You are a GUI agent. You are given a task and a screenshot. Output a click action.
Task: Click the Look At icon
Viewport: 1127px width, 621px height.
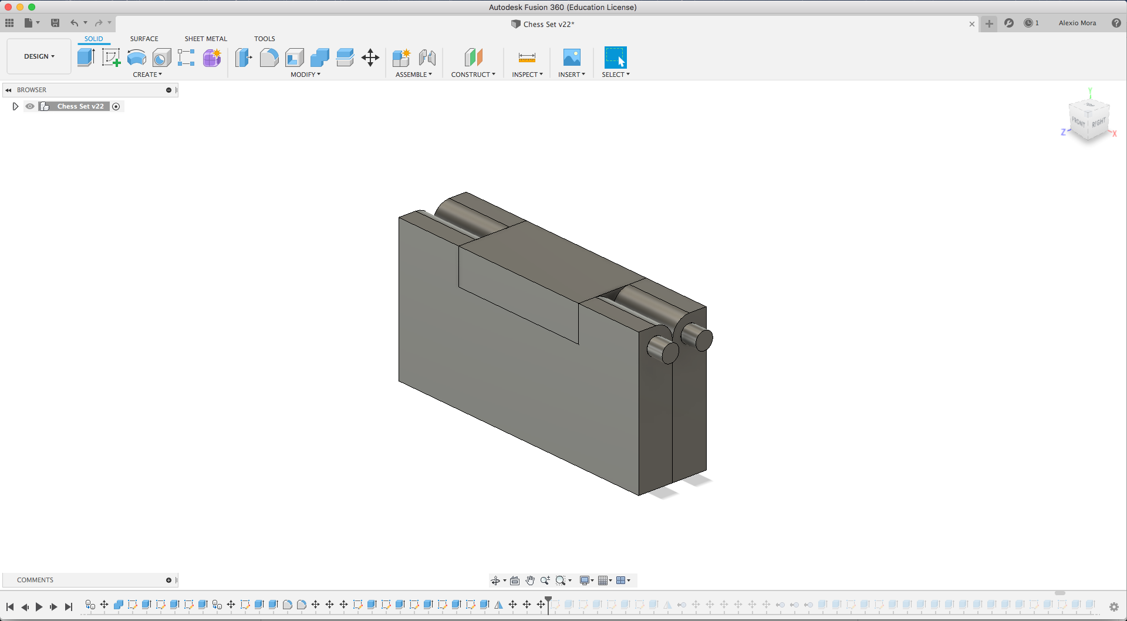pos(515,580)
